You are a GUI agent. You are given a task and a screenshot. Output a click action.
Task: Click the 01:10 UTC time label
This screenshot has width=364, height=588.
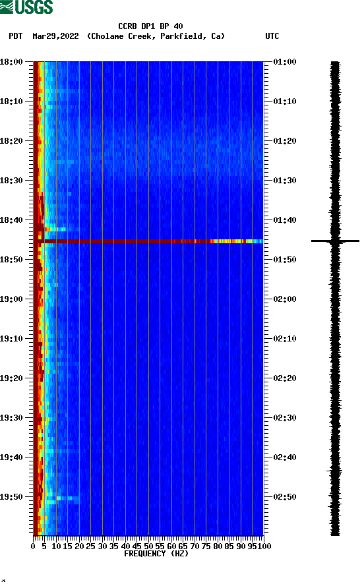[x=285, y=102]
